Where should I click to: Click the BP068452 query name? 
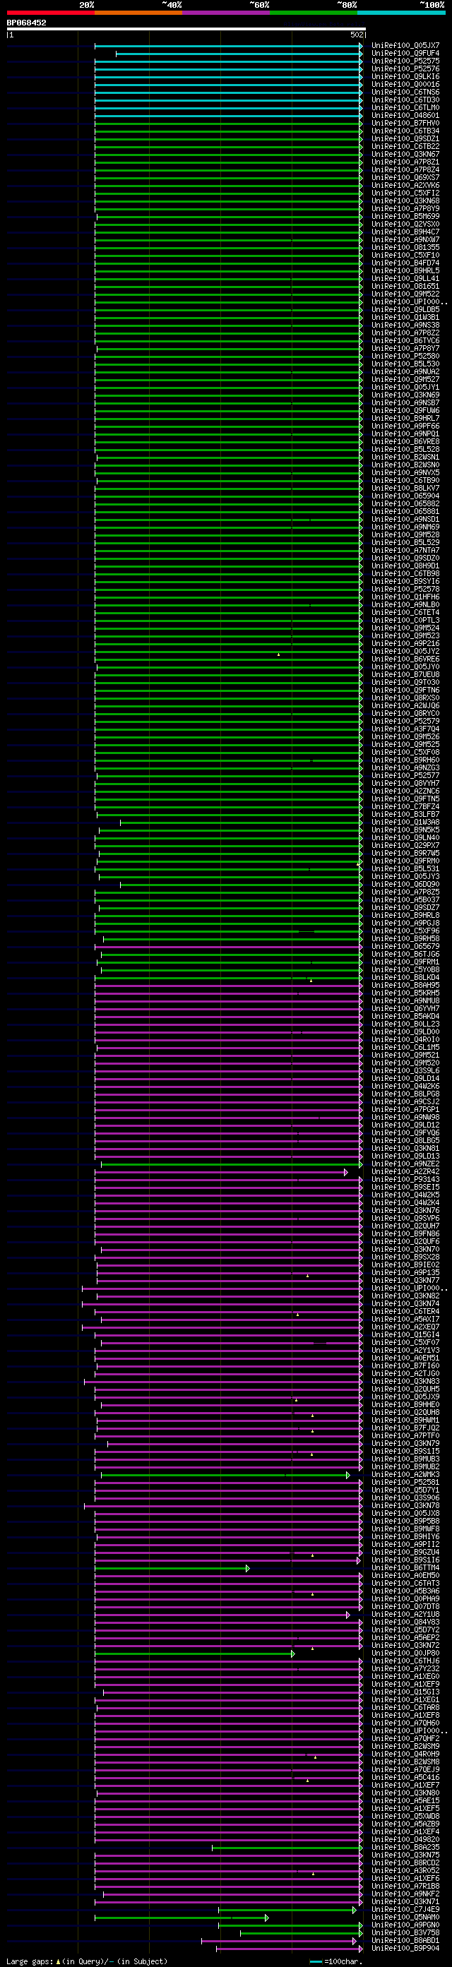pyautogui.click(x=27, y=23)
